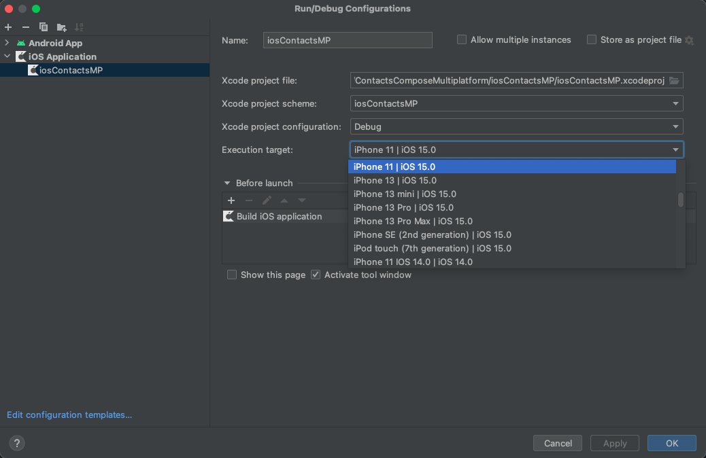Enable Allow multiple instances

pyautogui.click(x=461, y=39)
